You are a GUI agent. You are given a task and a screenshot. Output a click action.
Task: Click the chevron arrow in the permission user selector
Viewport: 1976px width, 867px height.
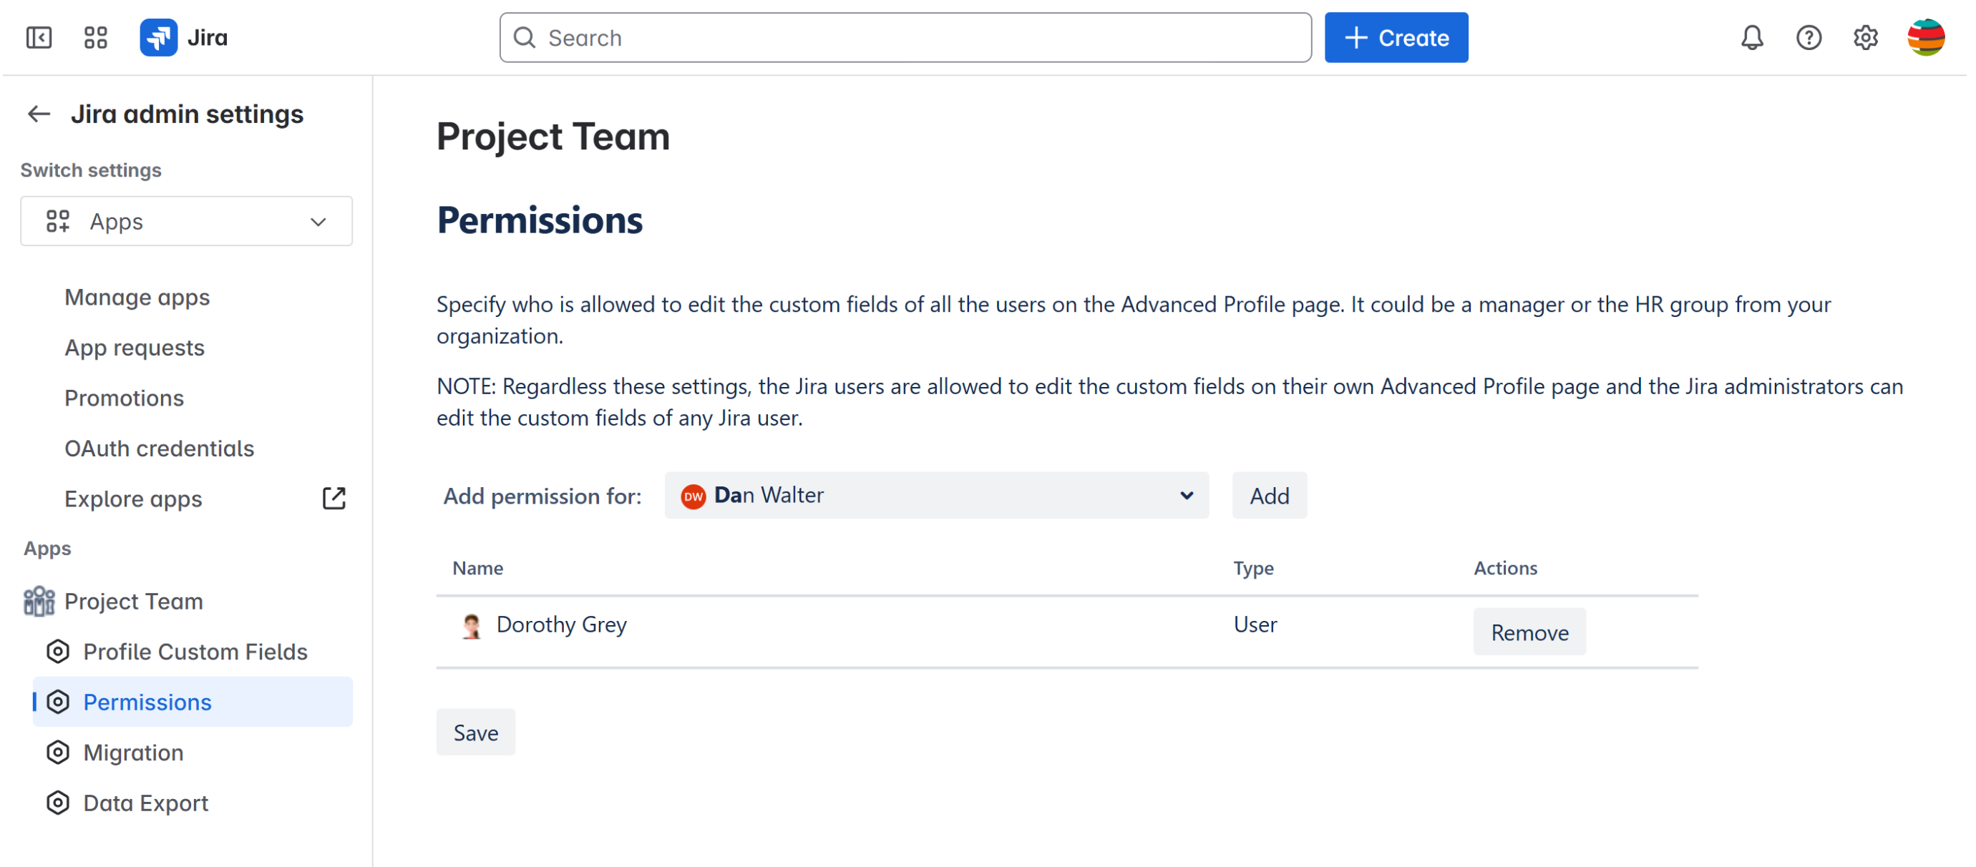click(x=1186, y=495)
